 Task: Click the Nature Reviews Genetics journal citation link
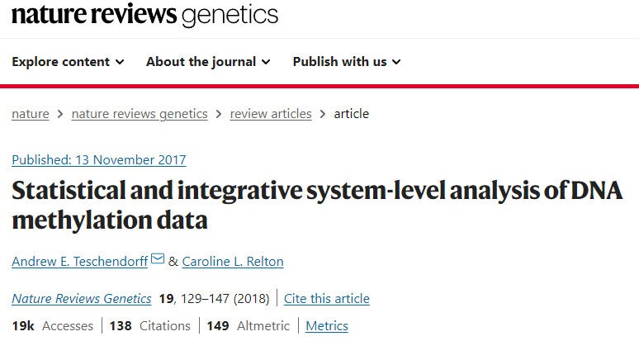82,299
